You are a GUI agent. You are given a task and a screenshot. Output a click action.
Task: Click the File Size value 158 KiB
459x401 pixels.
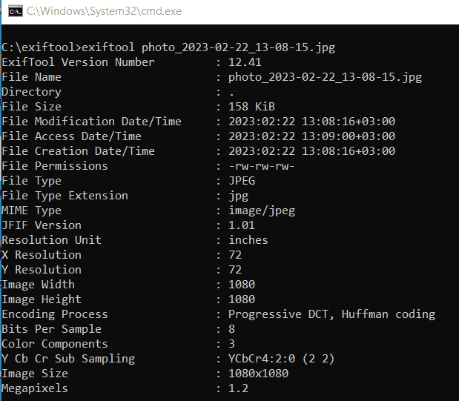252,107
